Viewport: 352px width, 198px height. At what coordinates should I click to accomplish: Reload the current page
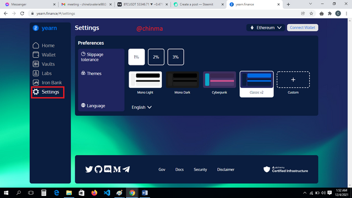tap(22, 13)
